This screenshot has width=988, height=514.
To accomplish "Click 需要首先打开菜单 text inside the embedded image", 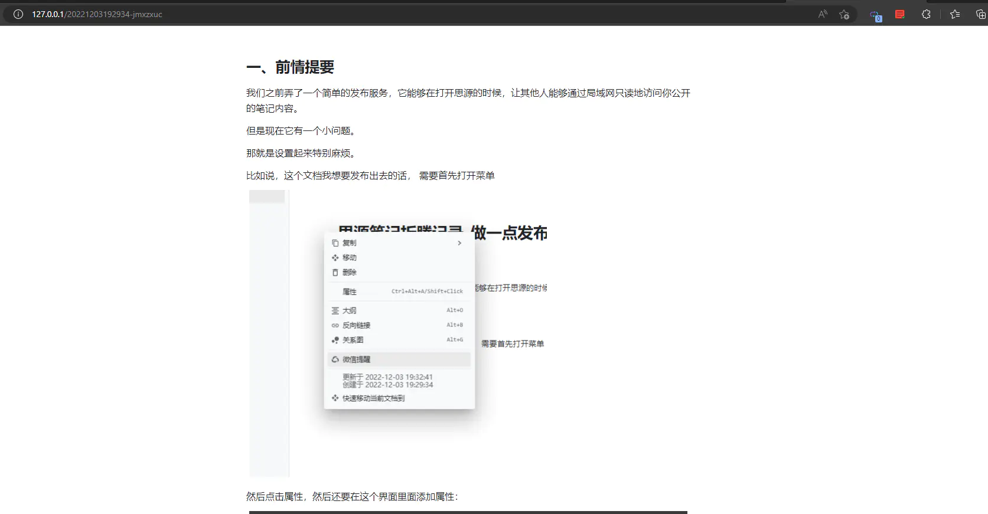I will pyautogui.click(x=513, y=344).
